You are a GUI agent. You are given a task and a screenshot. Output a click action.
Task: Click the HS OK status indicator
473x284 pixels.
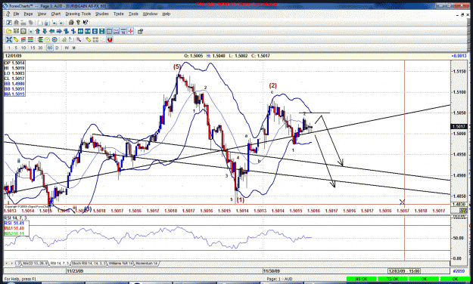click(362, 279)
